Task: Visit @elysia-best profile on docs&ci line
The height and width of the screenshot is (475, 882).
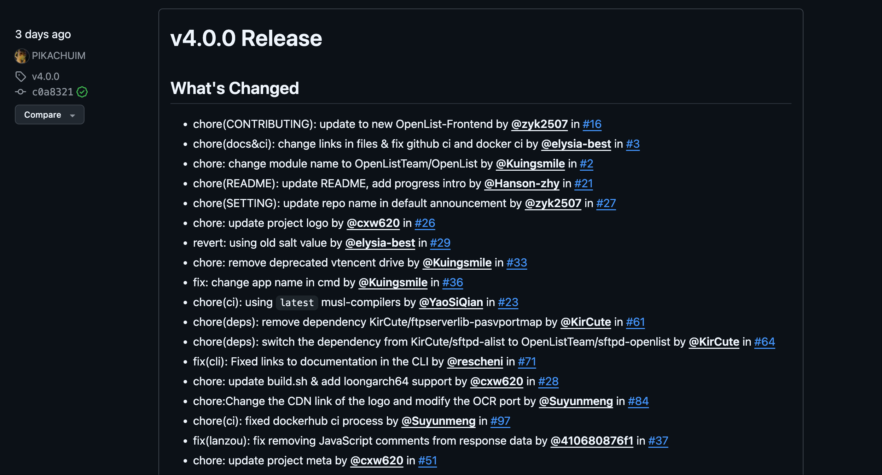Action: click(x=576, y=144)
